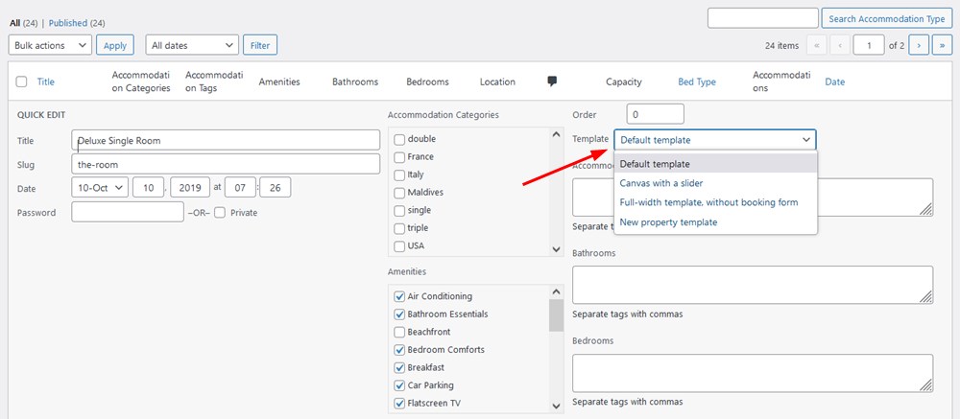Uncheck Air Conditioning amenity
Image resolution: width=960 pixels, height=419 pixels.
[399, 296]
